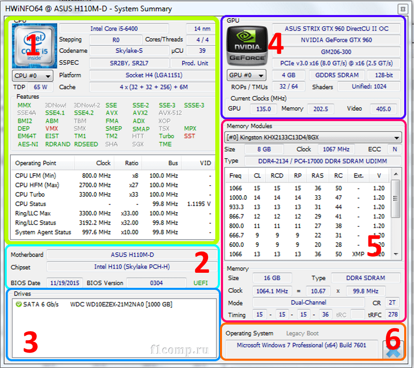Click the module size 8 GB field
Viewport: 414px width, 368px height.
[x=264, y=149]
